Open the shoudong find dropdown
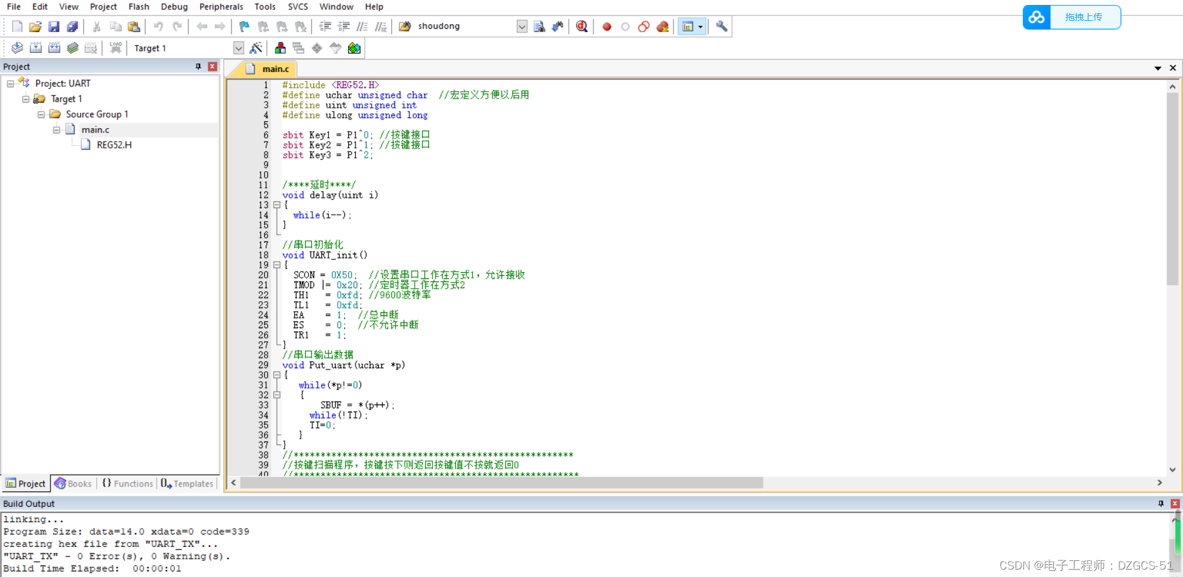 [x=522, y=26]
